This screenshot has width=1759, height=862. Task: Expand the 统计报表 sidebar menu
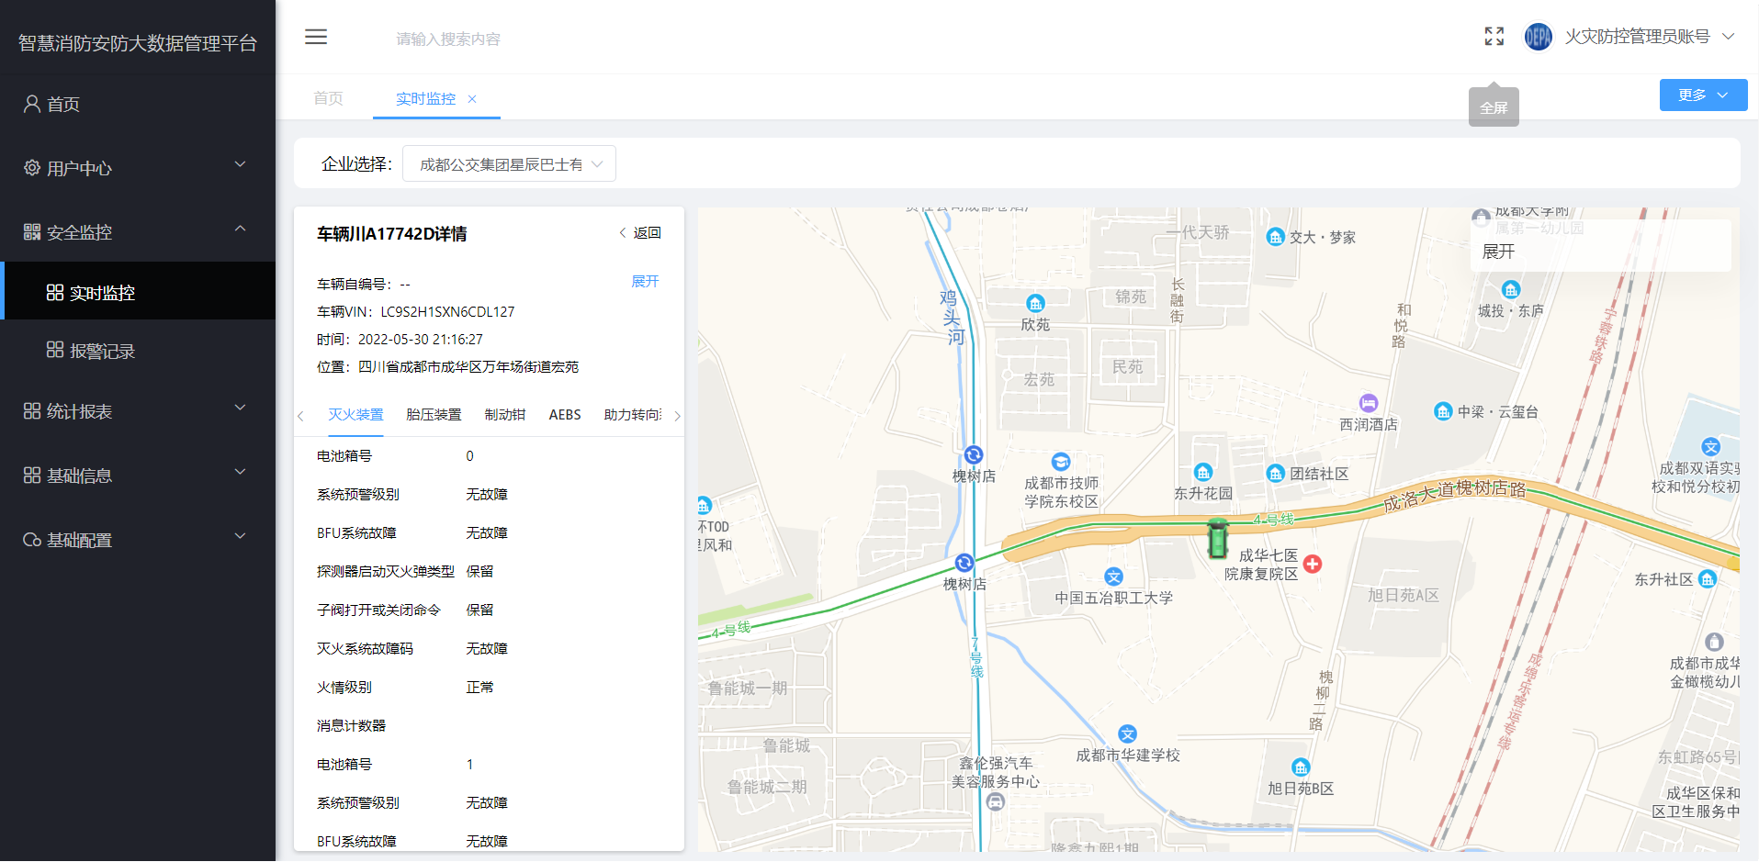pyautogui.click(x=138, y=411)
